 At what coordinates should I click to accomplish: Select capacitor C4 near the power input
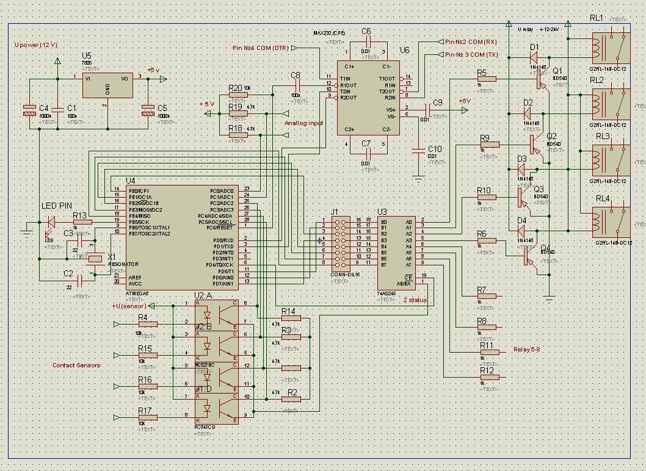click(x=29, y=110)
